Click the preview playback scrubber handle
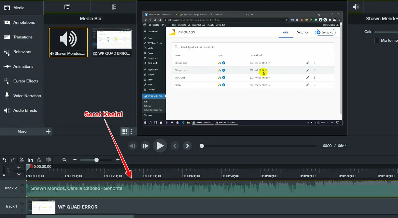The height and width of the screenshot is (218, 398). 202,146
